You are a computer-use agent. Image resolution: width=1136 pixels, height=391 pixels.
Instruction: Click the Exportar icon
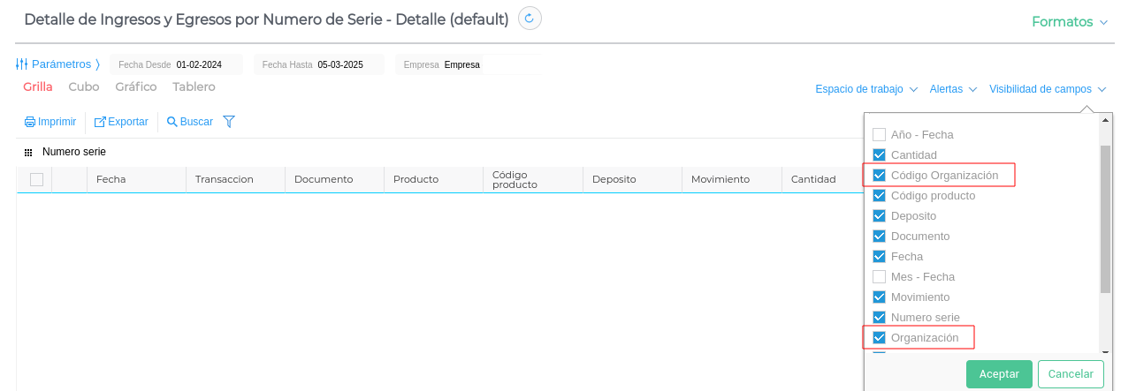click(100, 122)
